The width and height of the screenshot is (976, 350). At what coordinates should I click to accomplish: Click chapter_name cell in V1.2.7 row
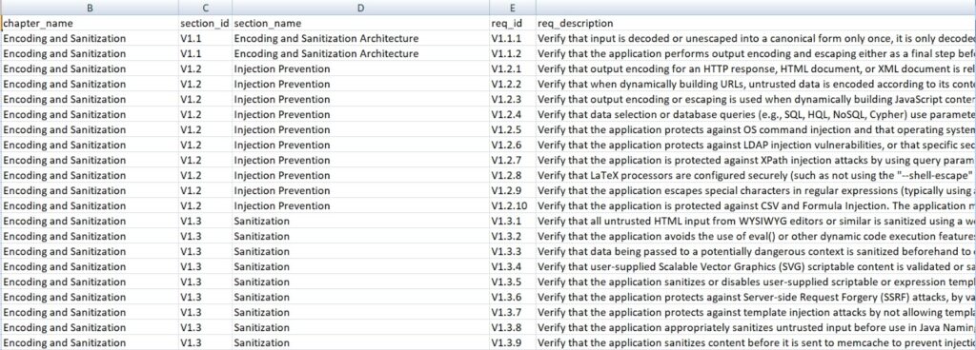[x=90, y=160]
